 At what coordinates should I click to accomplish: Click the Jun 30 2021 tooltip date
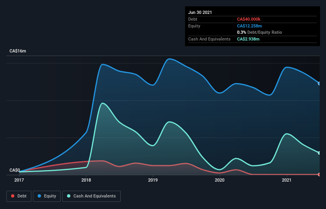[x=200, y=12]
